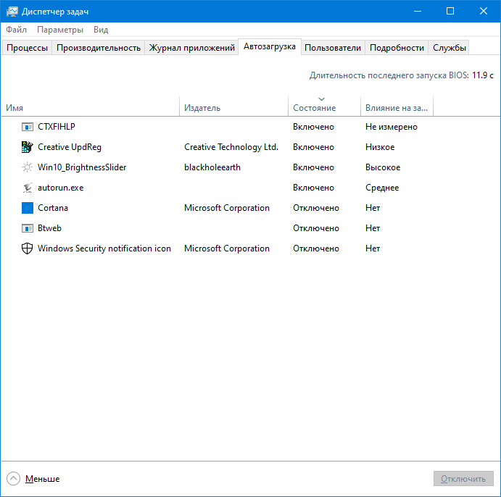Click Включено status of Creative UpdReg
Viewport: 501px width, 497px height.
point(313,147)
